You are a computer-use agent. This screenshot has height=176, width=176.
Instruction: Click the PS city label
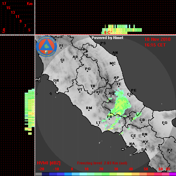coord(103,43)
